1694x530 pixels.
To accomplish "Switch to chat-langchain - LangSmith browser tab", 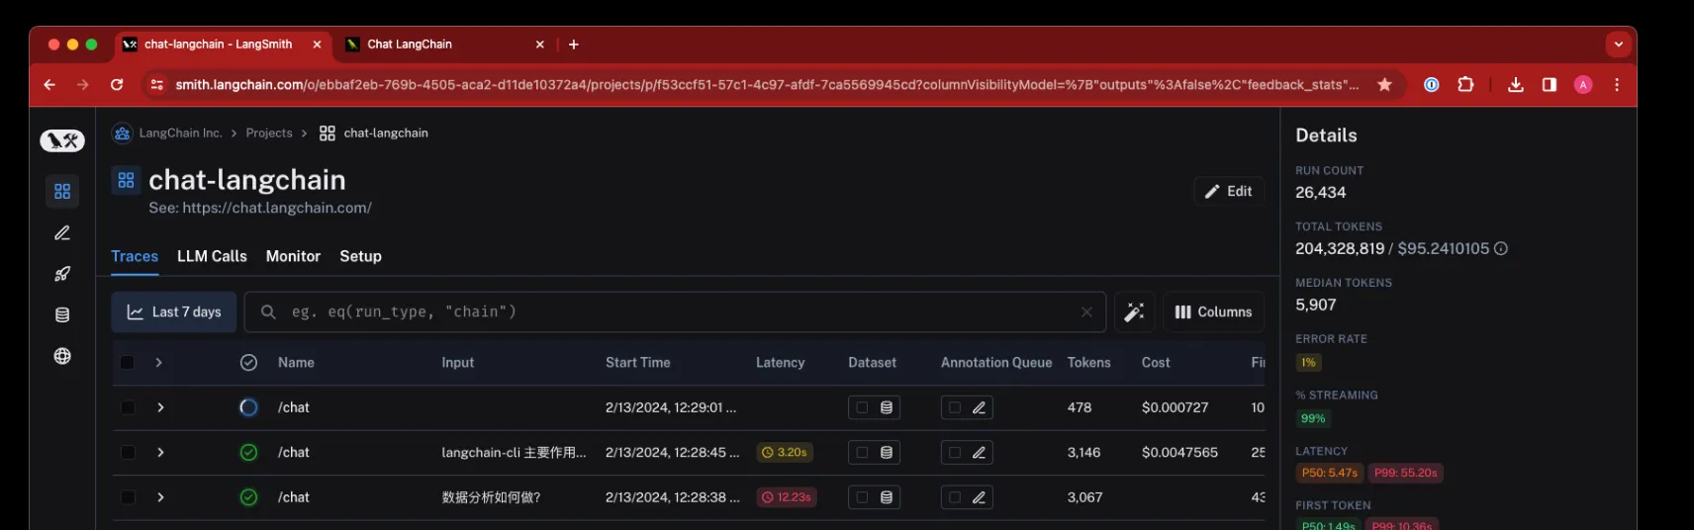I will point(222,44).
